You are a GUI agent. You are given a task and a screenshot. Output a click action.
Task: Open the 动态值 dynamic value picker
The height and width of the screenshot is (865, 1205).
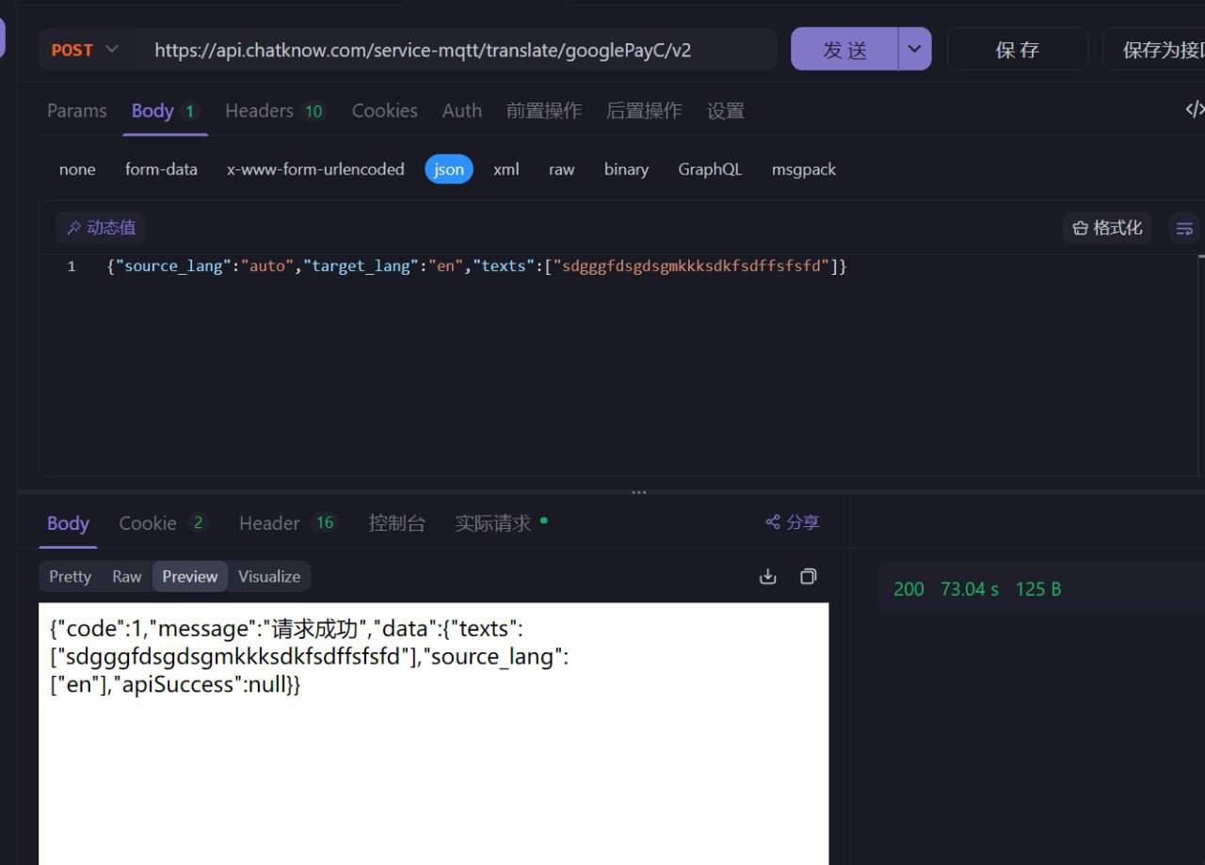pos(101,228)
